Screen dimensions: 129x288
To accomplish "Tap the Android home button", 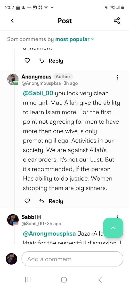I will click(64, 280).
